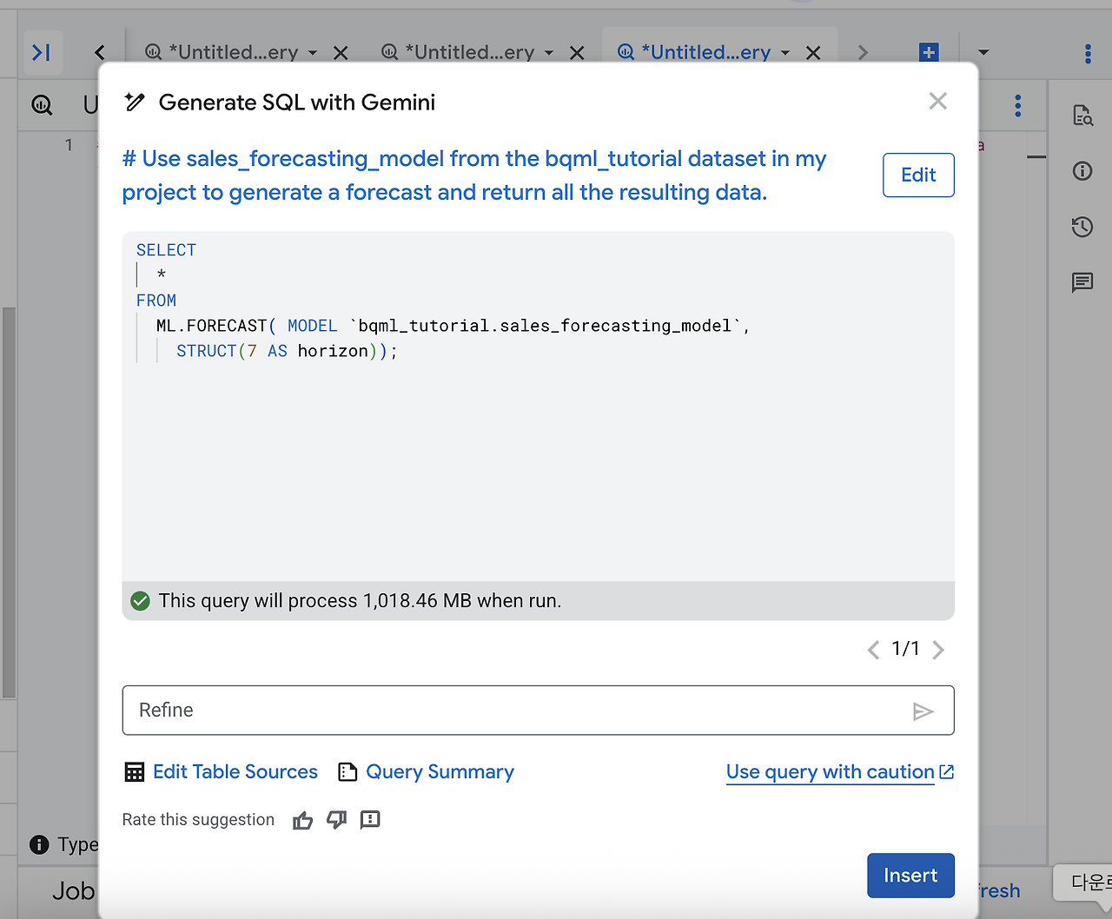The width and height of the screenshot is (1112, 919).
Task: Open the data search side panel icon
Action: [1082, 116]
